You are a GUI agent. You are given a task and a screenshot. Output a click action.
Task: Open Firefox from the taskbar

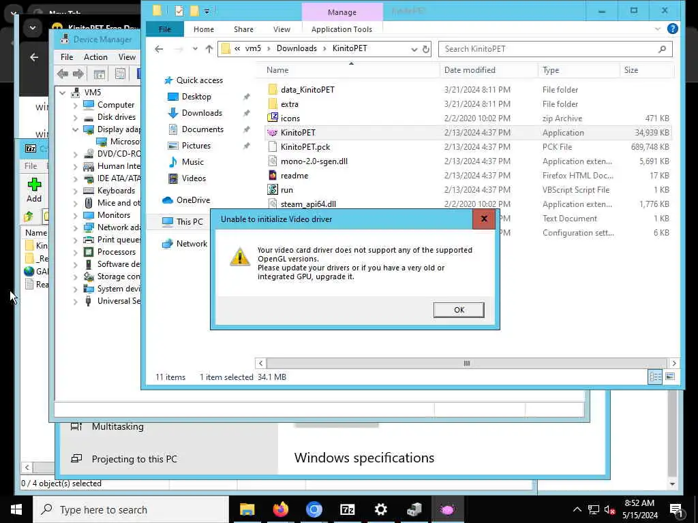280,509
